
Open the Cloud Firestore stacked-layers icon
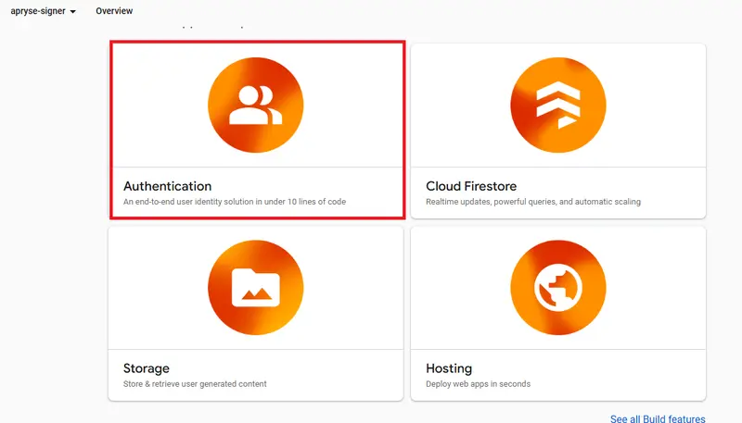tap(558, 105)
